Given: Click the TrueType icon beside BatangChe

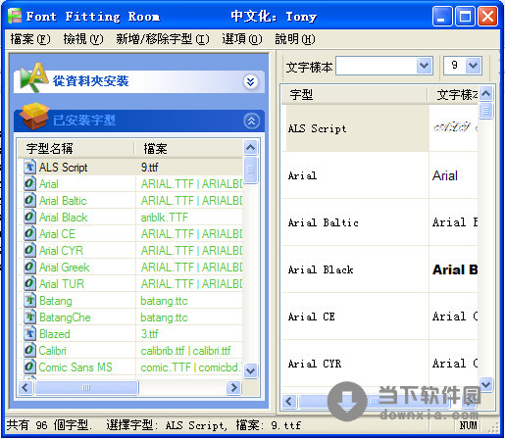Looking at the screenshot, I should pyautogui.click(x=29, y=317).
